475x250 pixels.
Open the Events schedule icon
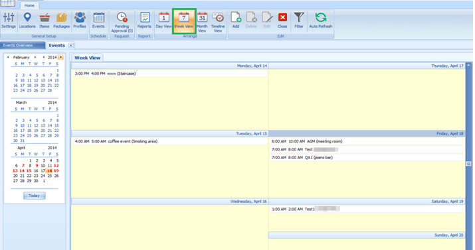(98, 21)
